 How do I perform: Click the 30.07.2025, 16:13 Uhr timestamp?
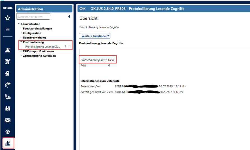click(x=172, y=87)
